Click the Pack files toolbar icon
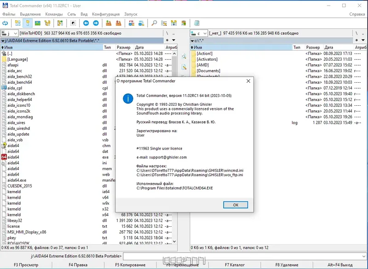Viewport: 368px width, 269px height. 109,23
